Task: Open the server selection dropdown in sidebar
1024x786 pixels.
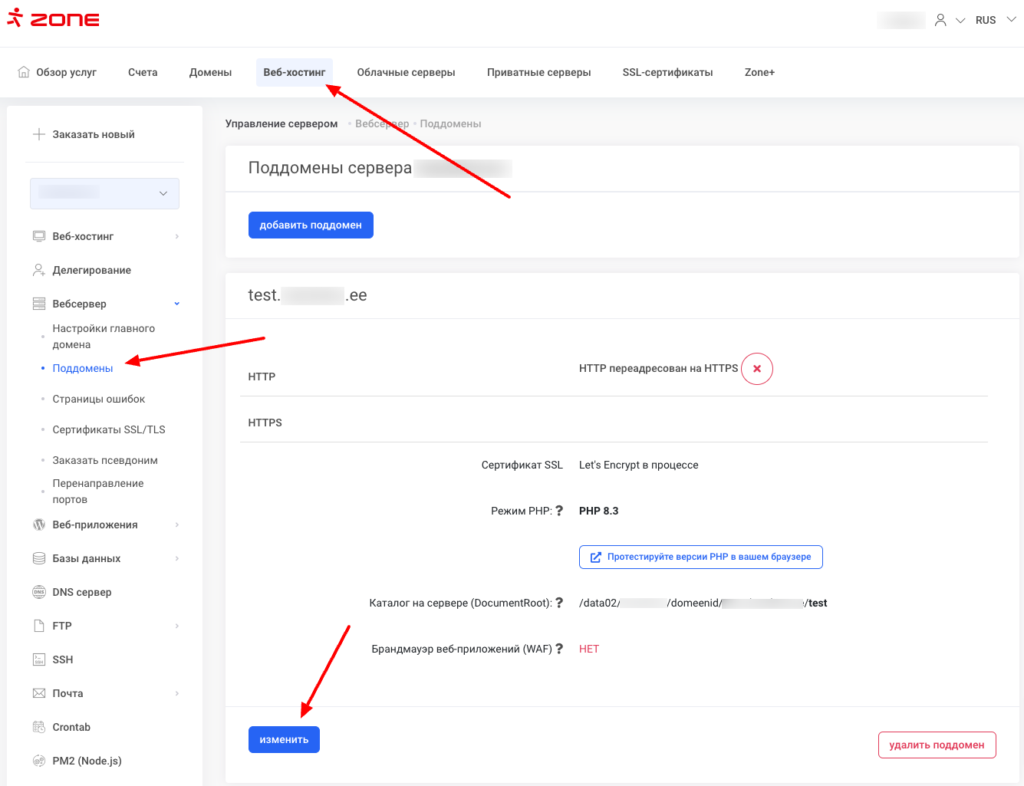Action: point(104,193)
